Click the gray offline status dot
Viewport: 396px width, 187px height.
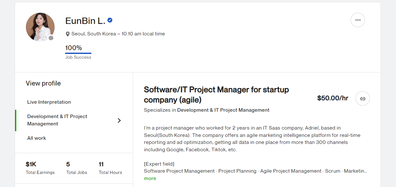(x=51, y=38)
